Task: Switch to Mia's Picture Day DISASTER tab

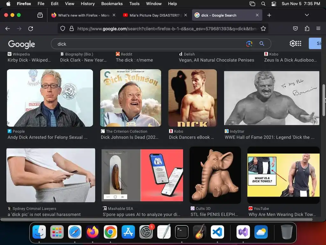Action: point(155,15)
